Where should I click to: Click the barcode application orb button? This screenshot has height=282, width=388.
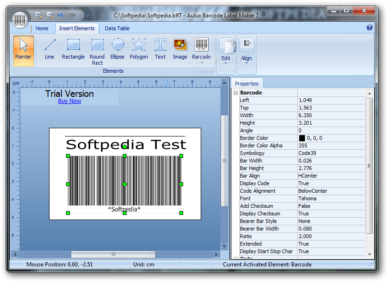point(19,20)
